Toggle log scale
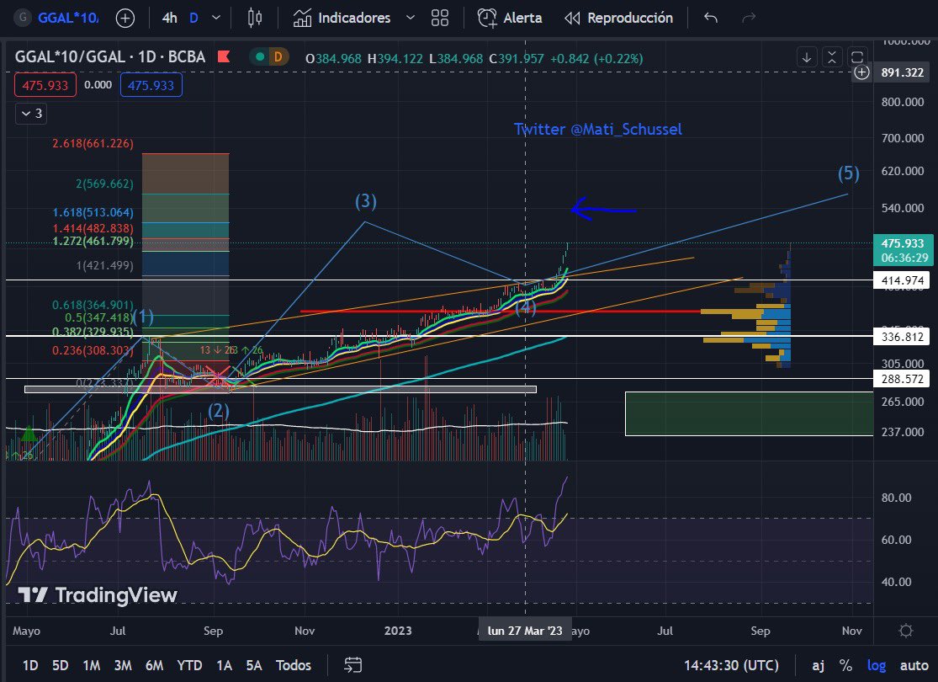 (877, 665)
